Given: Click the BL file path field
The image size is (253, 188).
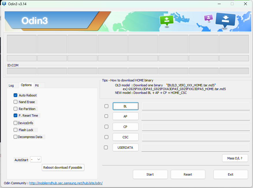Looking at the screenshot, I should click(x=196, y=106).
